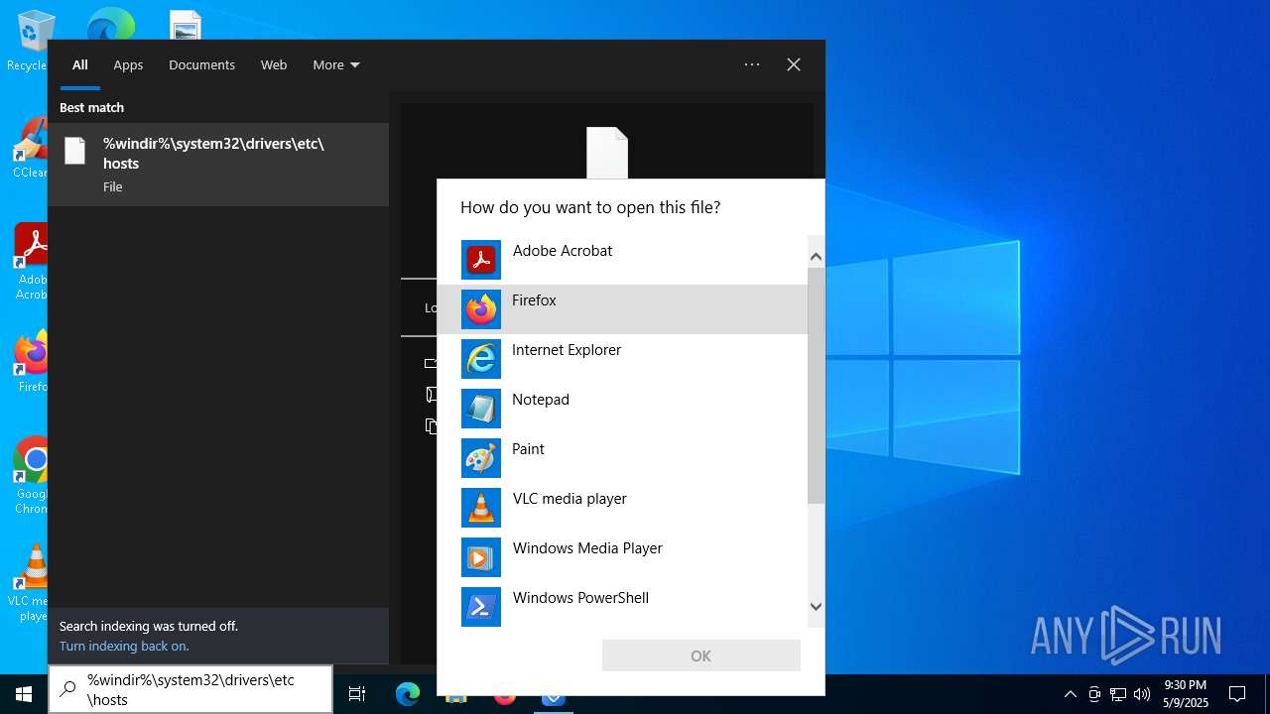Screen dimensions: 1270x714
Task: Open Task View on the taskbar
Action: pyautogui.click(x=357, y=694)
